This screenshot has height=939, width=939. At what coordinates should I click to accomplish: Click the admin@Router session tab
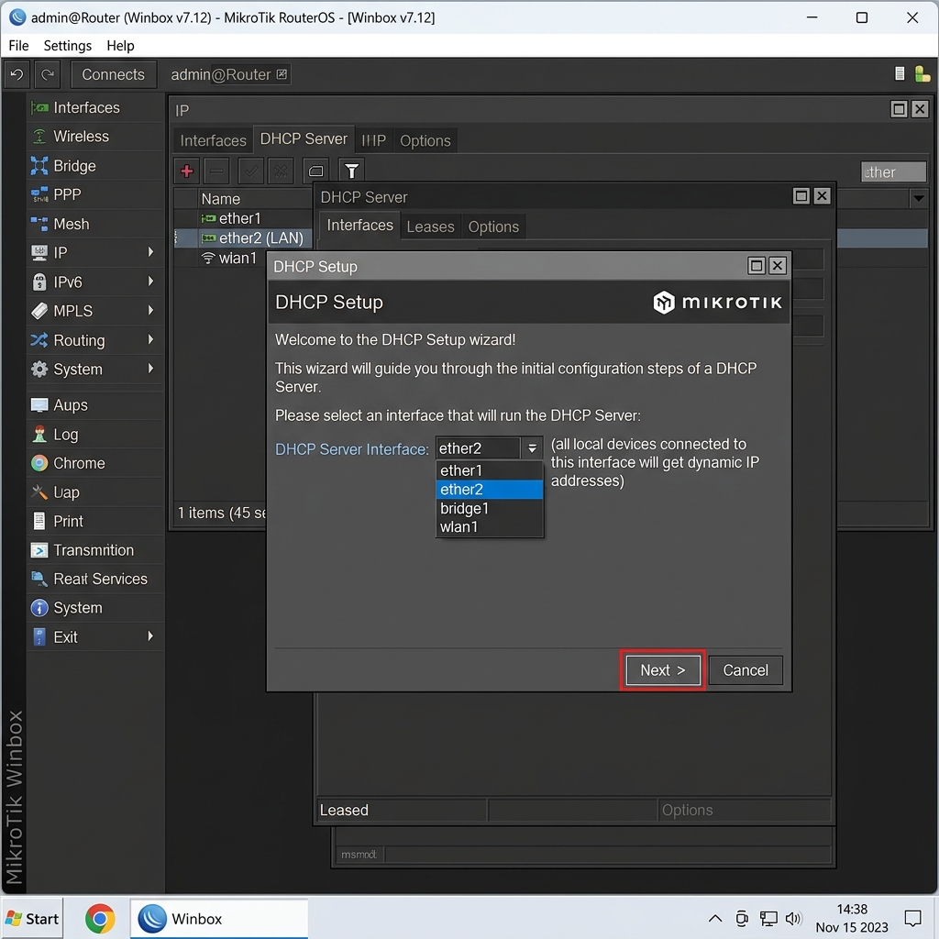pos(228,75)
